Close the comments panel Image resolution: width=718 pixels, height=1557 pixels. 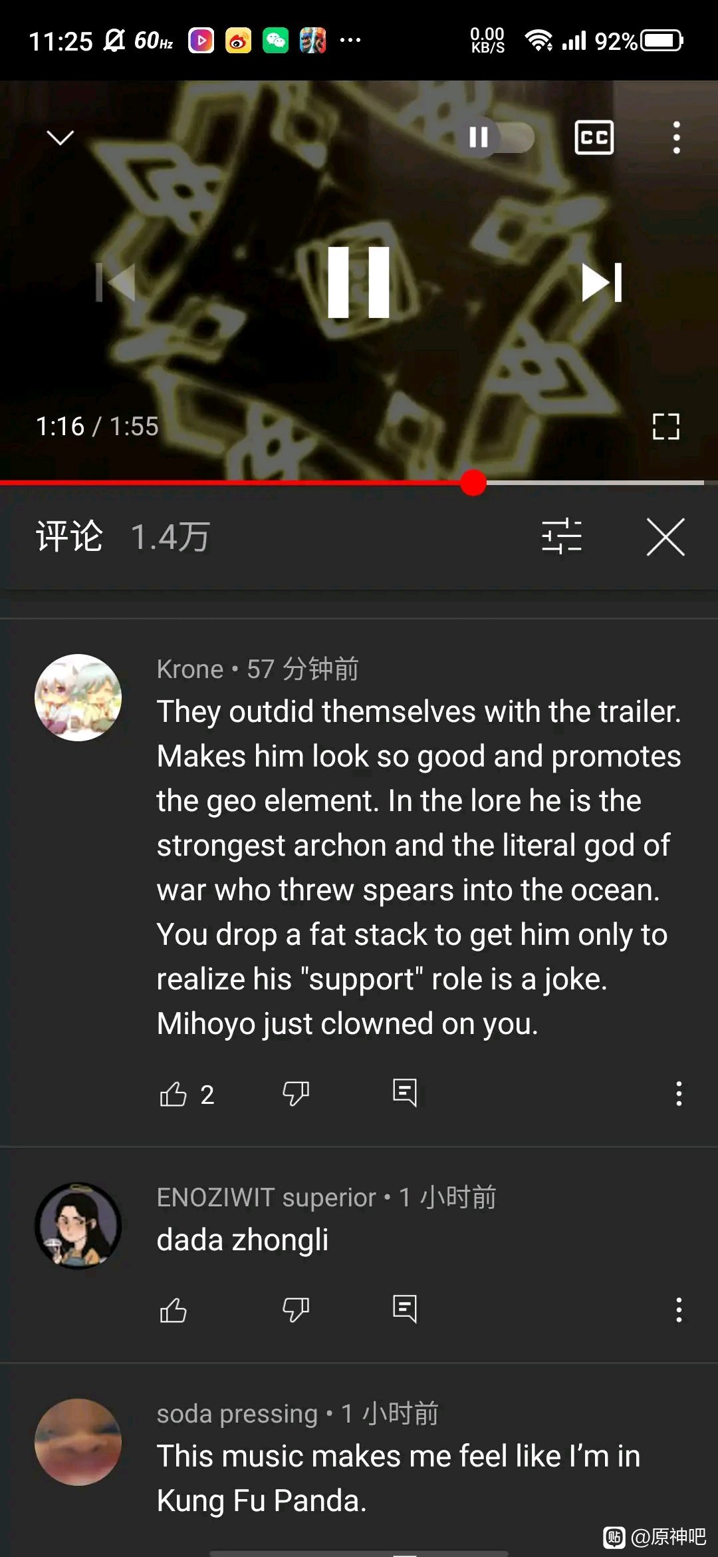point(665,536)
